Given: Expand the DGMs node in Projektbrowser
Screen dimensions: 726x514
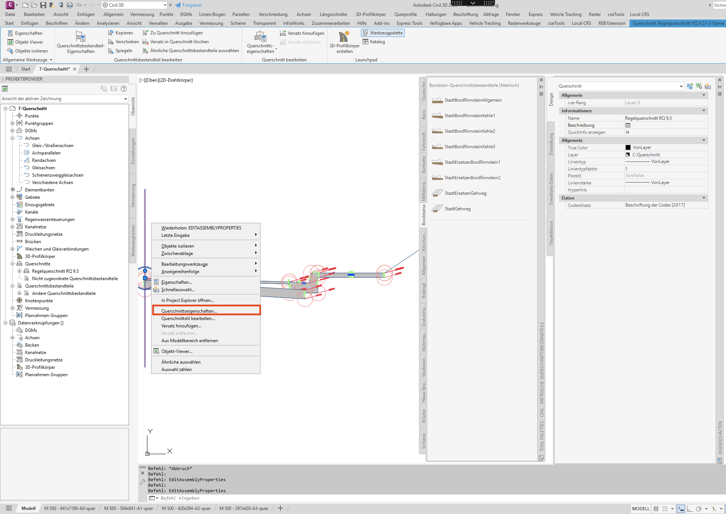Looking at the screenshot, I should (12, 131).
